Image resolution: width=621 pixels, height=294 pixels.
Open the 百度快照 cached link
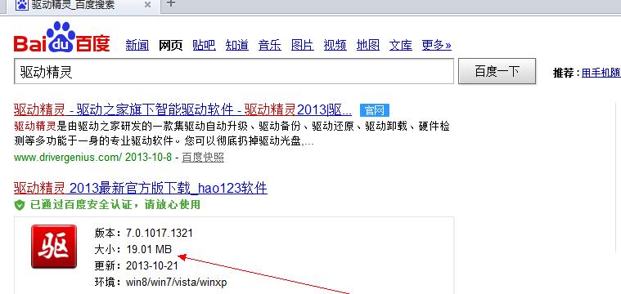[203, 158]
